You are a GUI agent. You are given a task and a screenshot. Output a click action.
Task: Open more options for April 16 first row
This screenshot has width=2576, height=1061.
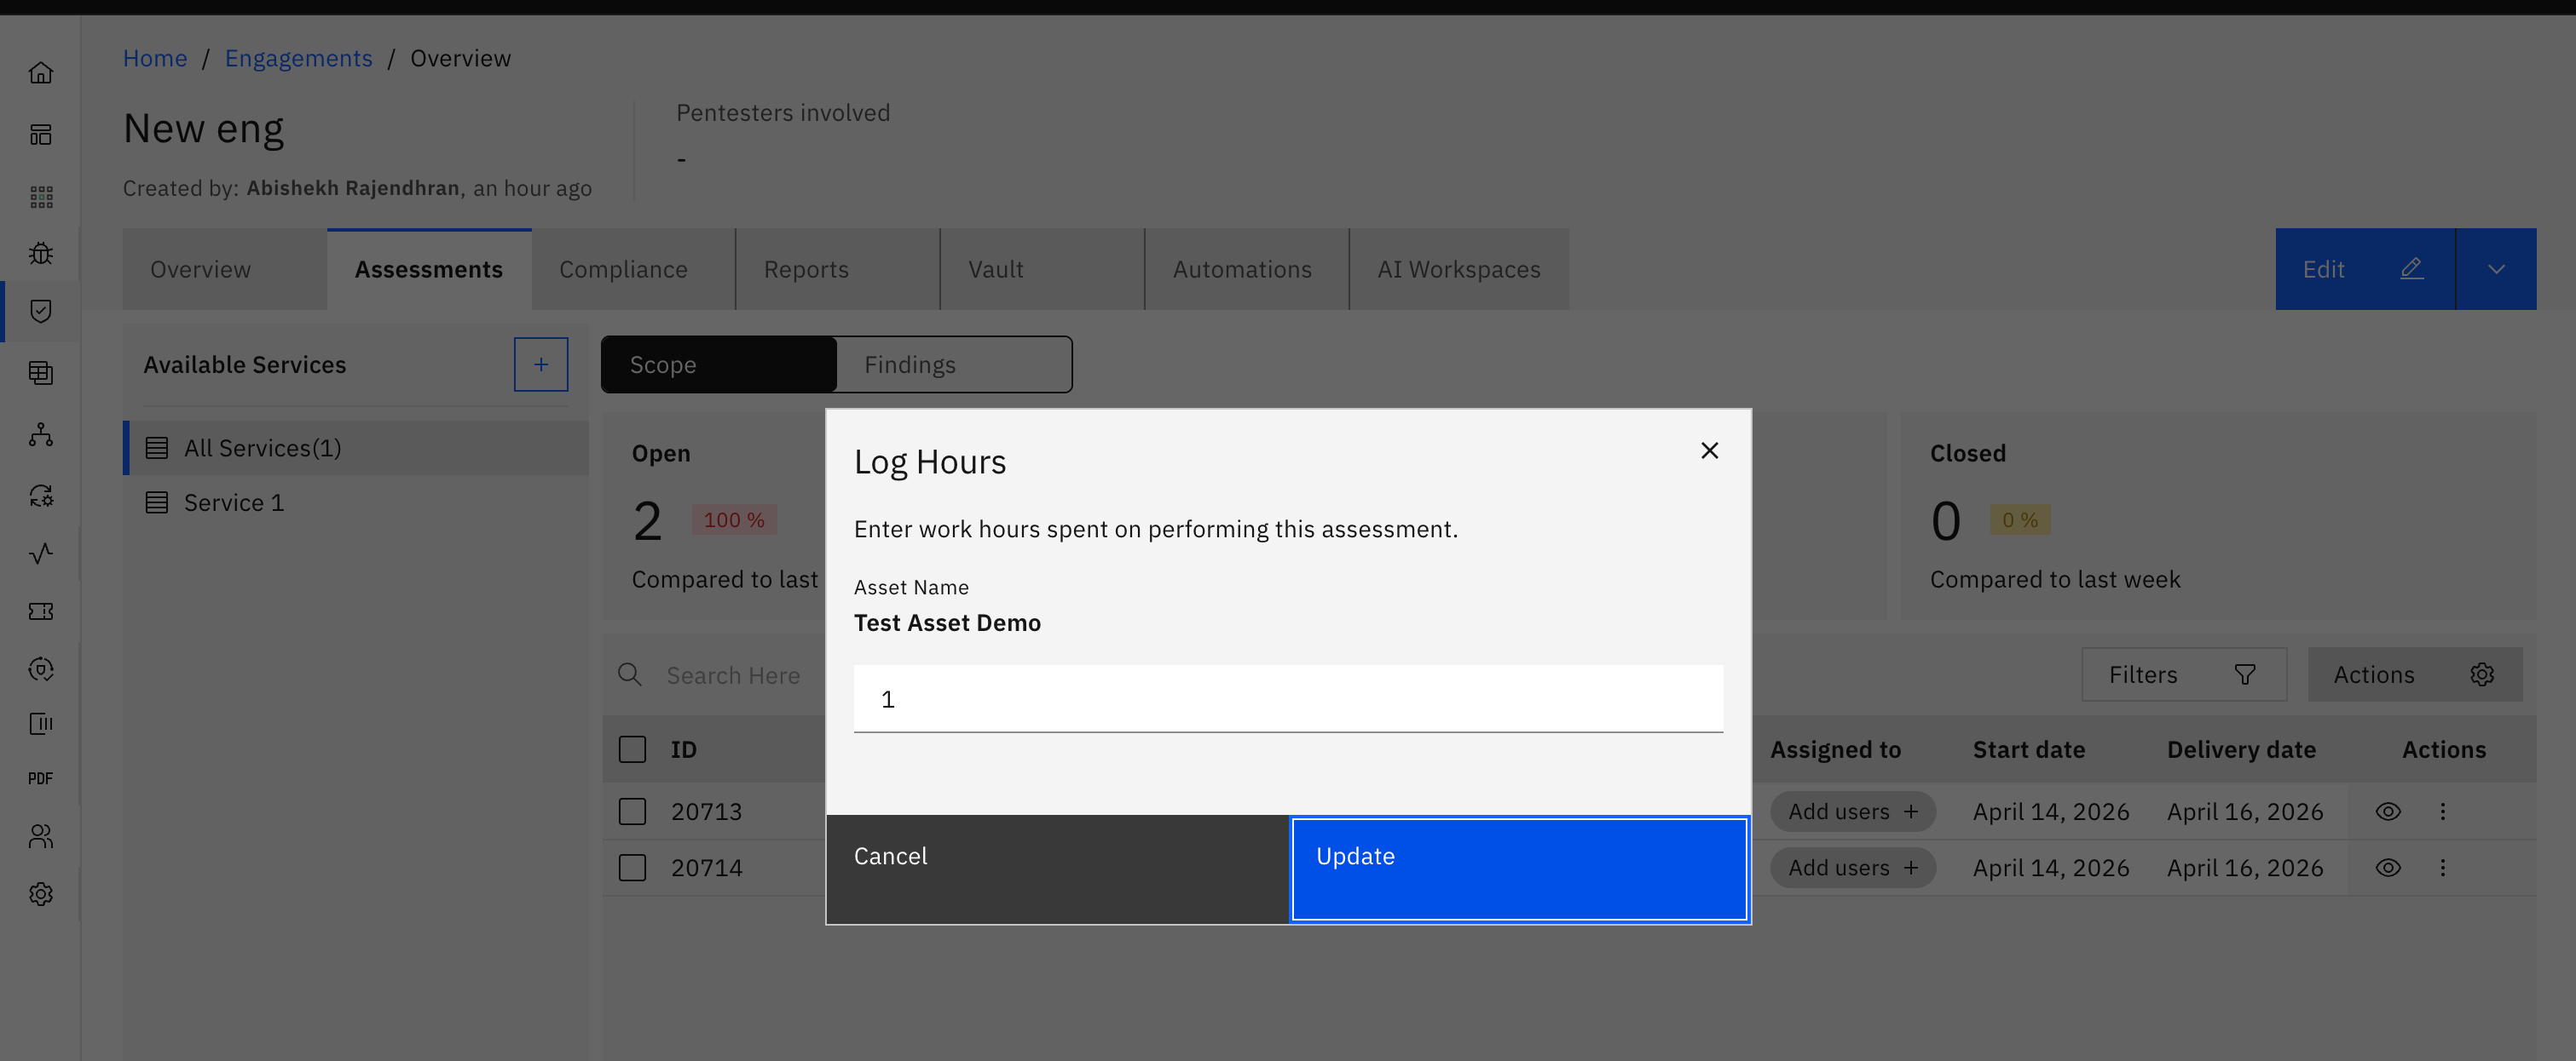[x=2443, y=812]
